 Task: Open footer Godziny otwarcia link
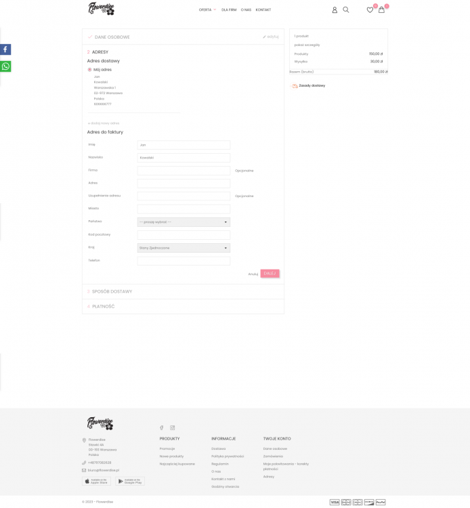pyautogui.click(x=225, y=486)
